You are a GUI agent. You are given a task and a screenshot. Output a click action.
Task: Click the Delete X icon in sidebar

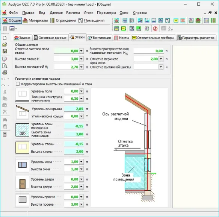click(x=5, y=112)
